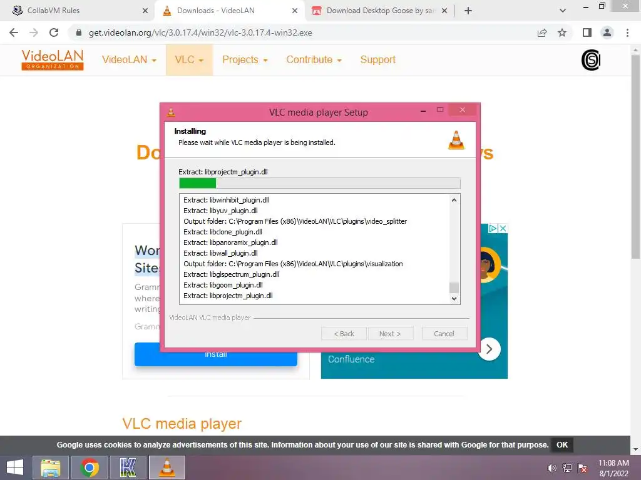Click the Cancel button in VLC Setup
The height and width of the screenshot is (480, 641).
click(x=444, y=334)
